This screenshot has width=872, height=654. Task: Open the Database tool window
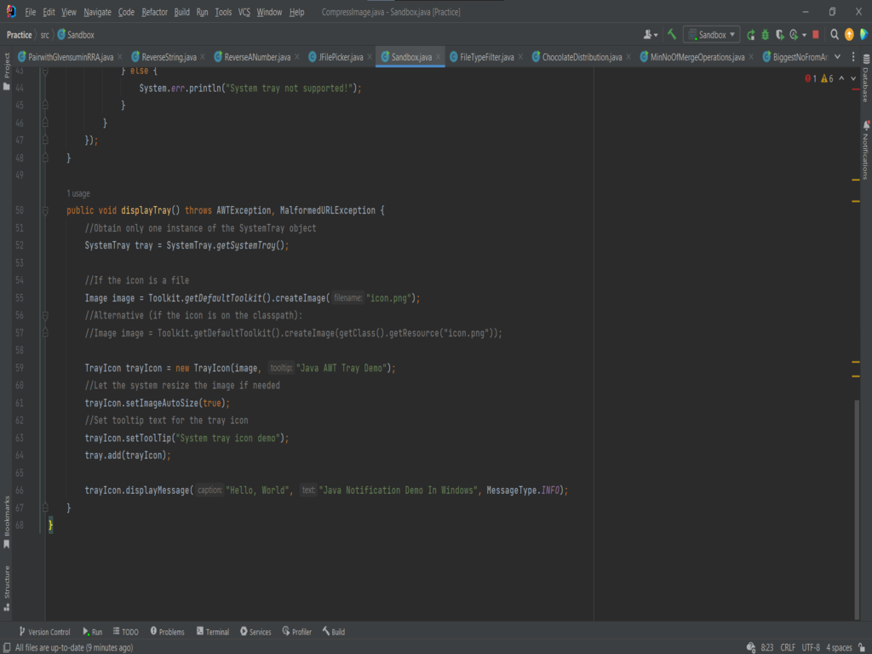866,78
